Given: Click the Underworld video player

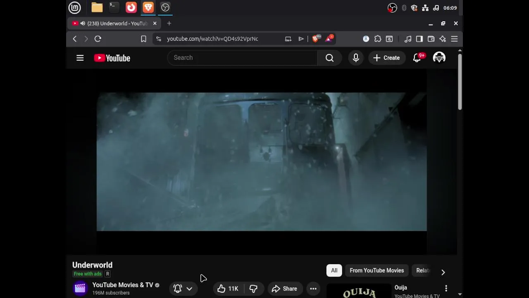Looking at the screenshot, I should 262,161.
